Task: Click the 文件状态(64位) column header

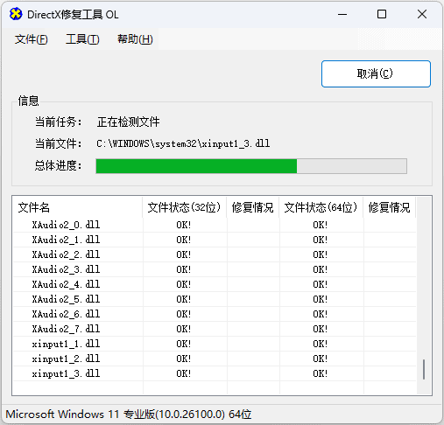Action: coord(321,207)
